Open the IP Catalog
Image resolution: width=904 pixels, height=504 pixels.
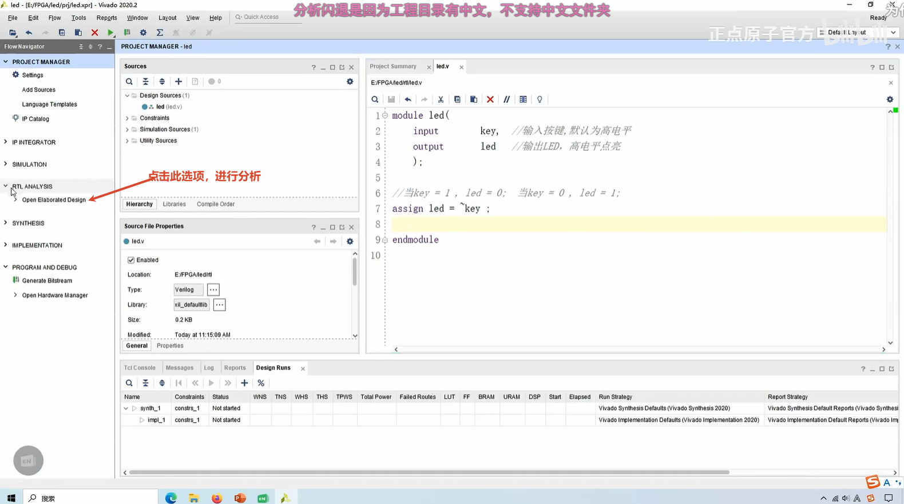(x=35, y=119)
